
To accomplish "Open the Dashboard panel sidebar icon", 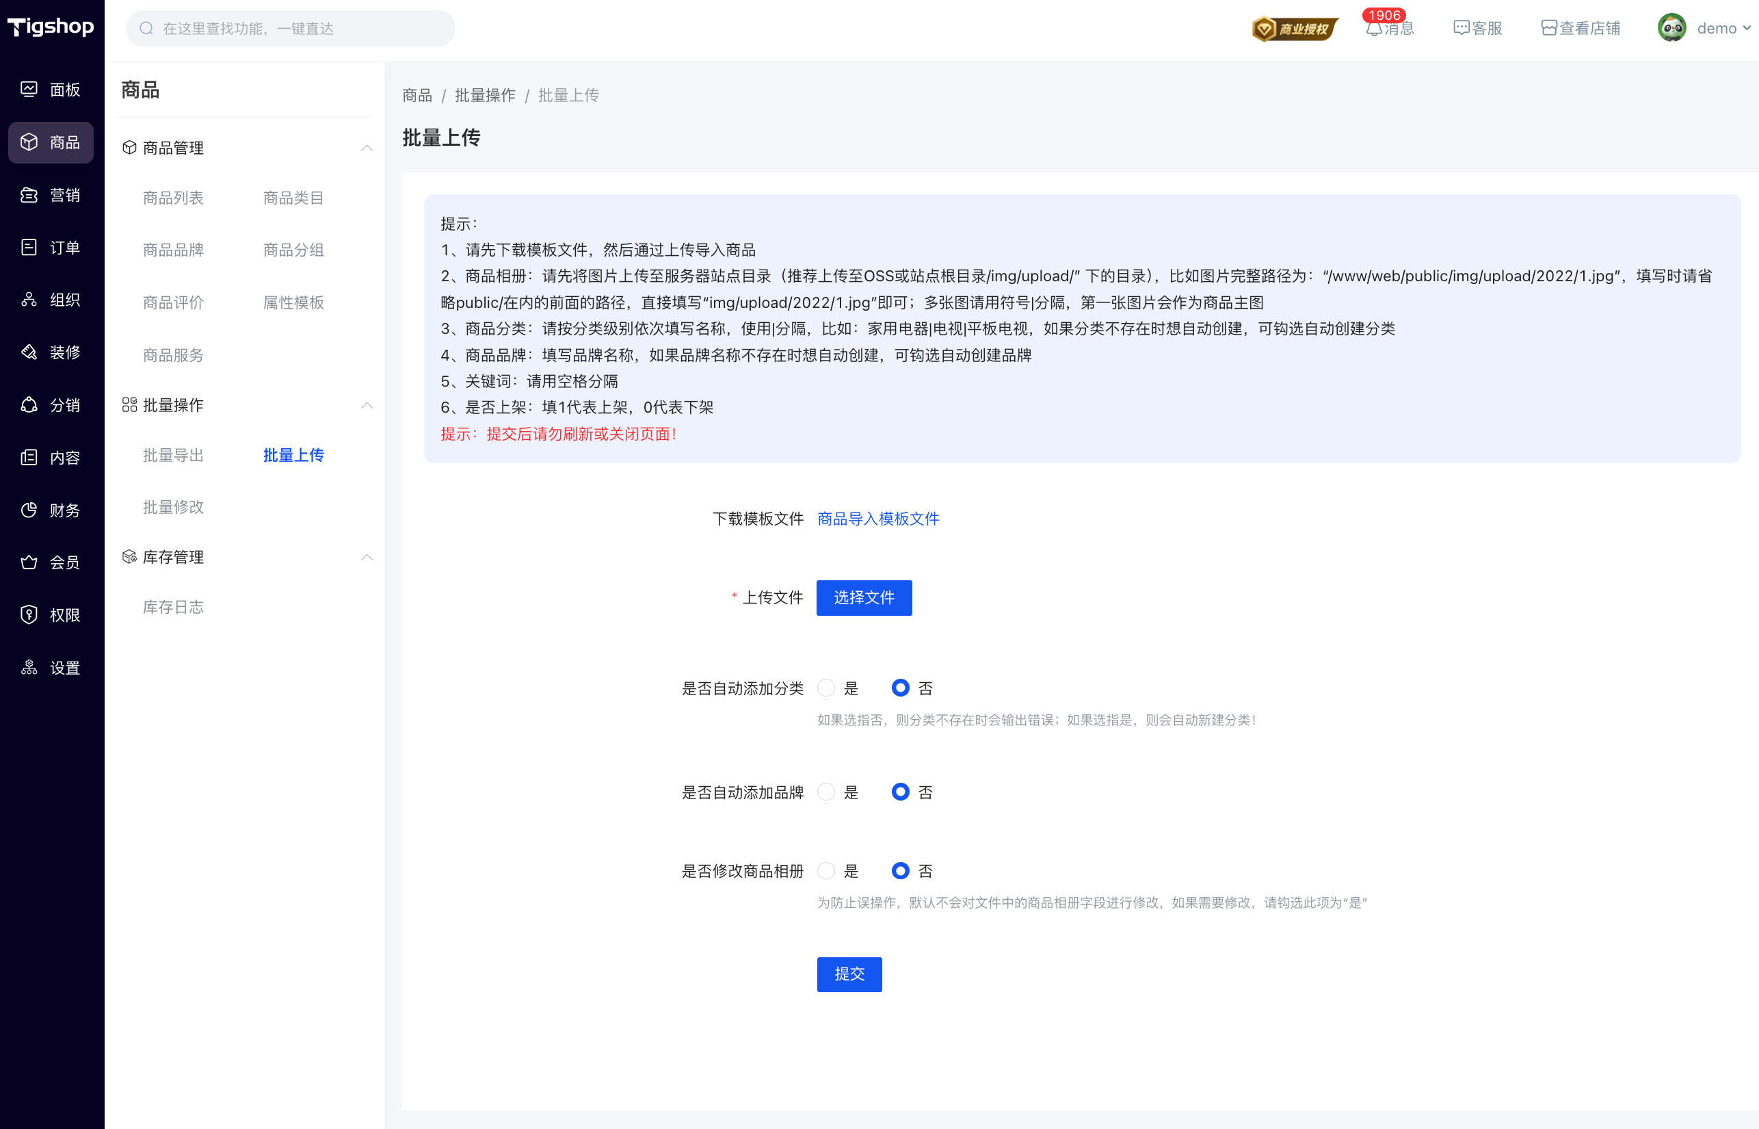I will [x=29, y=90].
